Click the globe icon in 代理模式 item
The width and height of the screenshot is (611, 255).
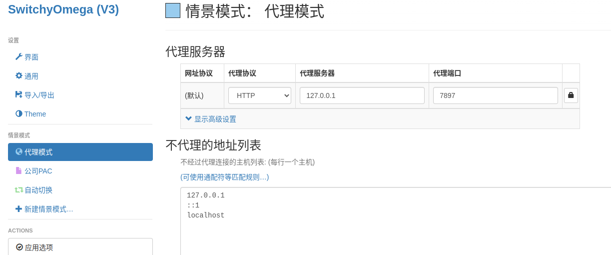point(19,151)
